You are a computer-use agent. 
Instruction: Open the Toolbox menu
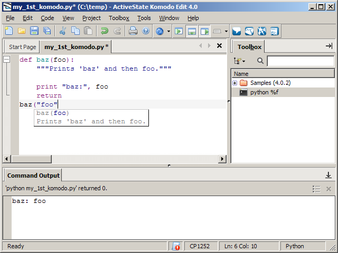(x=119, y=18)
